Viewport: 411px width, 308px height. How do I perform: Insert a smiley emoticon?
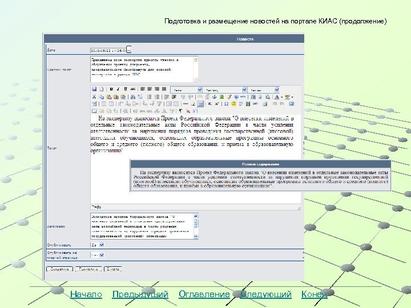(233, 104)
